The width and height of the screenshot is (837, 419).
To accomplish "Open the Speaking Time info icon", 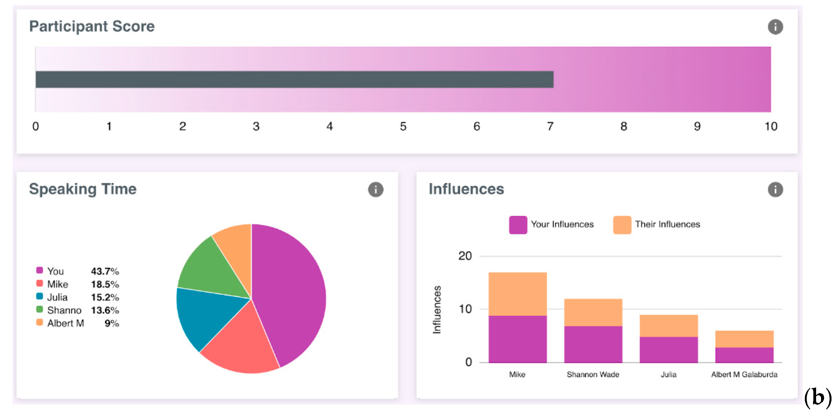I will (375, 189).
